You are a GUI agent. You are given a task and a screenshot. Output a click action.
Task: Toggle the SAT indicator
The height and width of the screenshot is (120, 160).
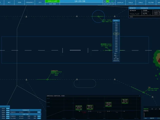[112, 1]
